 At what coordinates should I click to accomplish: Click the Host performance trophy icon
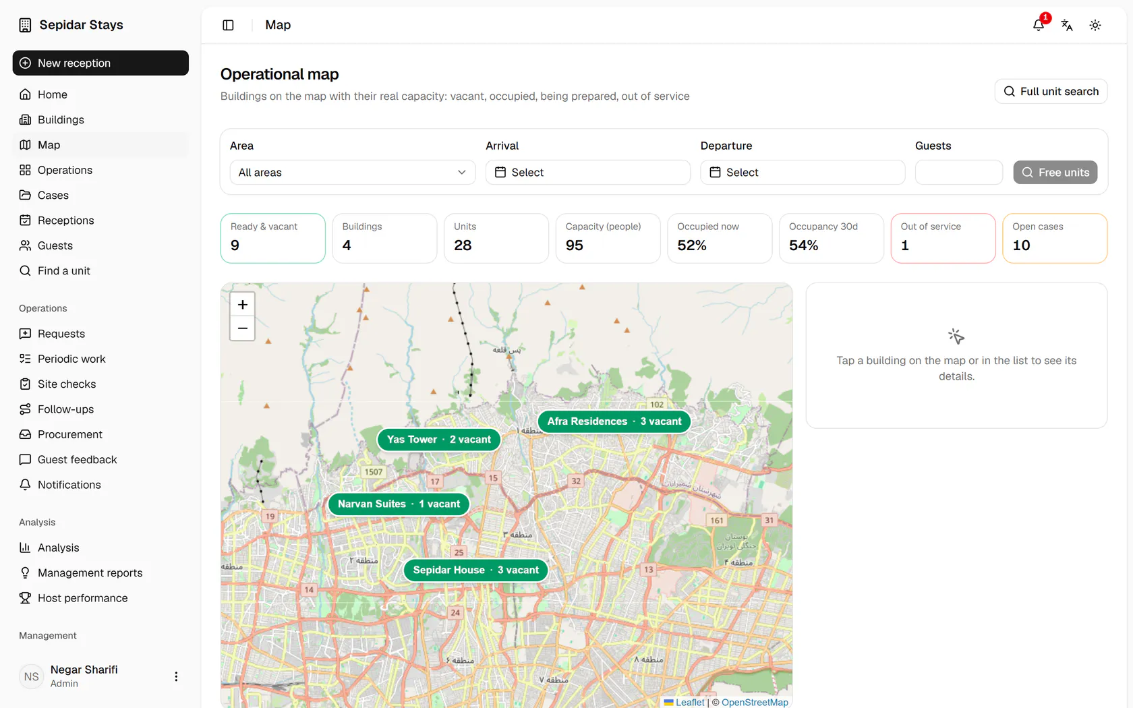coord(25,598)
